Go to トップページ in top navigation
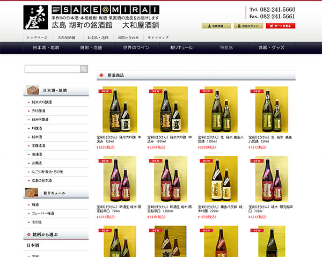This screenshot has width=322, height=257. [x=37, y=38]
